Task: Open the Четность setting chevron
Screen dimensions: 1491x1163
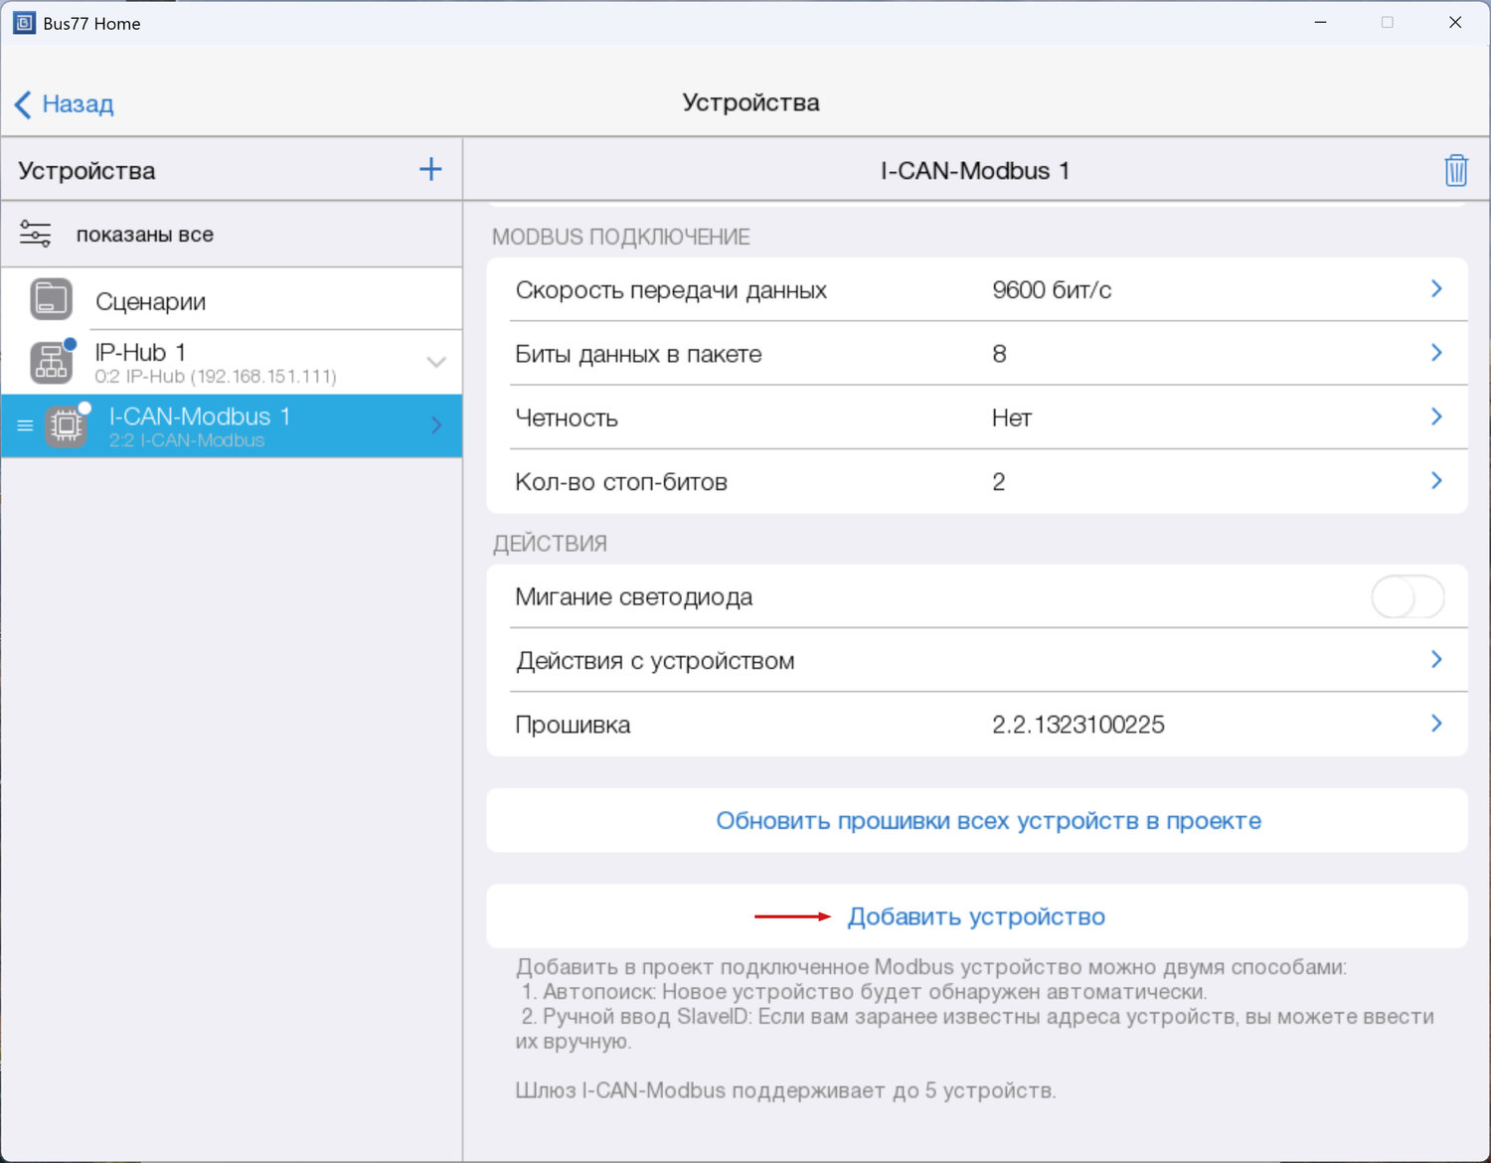Action: [1435, 417]
